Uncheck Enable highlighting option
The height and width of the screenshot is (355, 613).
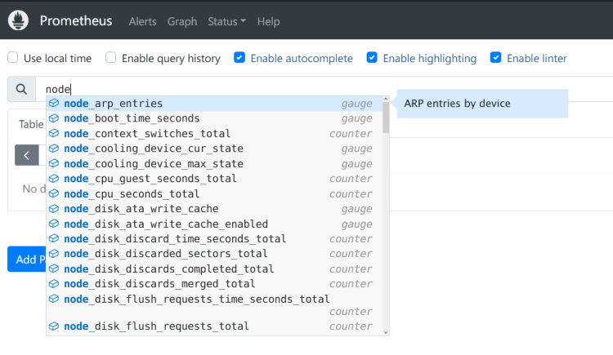click(372, 58)
